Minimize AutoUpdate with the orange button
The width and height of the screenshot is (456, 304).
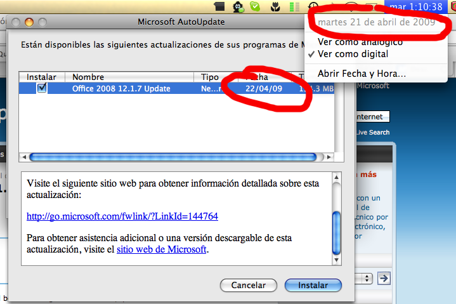[x=29, y=22]
